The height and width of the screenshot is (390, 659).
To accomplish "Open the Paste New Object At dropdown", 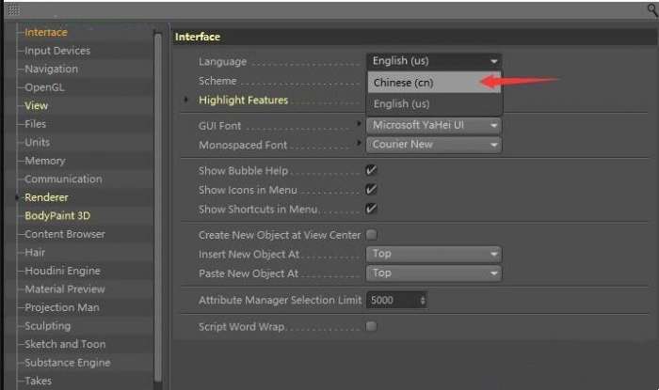I will pyautogui.click(x=434, y=273).
